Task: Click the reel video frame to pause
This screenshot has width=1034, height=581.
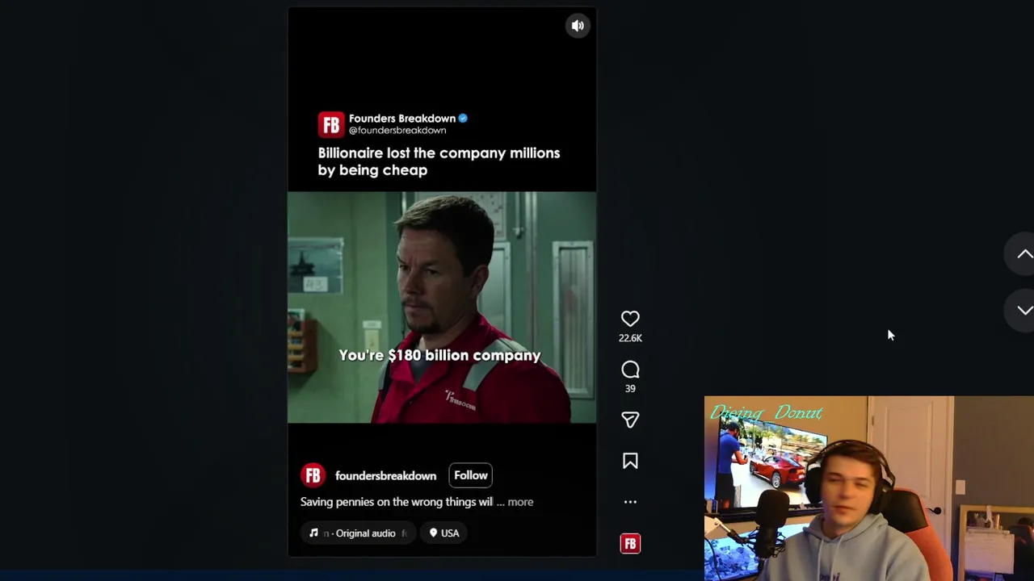Action: pyautogui.click(x=442, y=307)
